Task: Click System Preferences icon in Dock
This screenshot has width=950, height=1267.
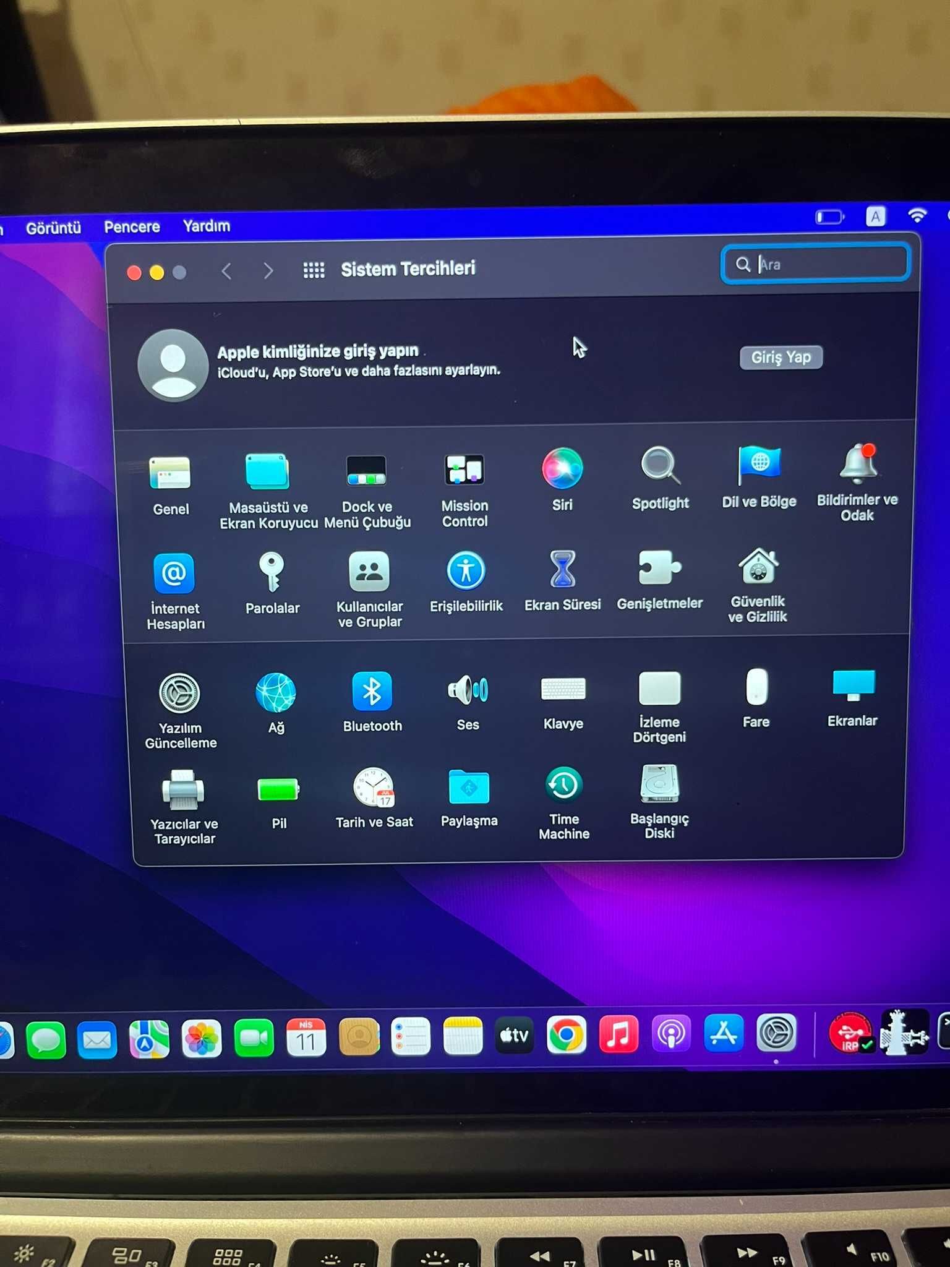Action: pos(776,1032)
